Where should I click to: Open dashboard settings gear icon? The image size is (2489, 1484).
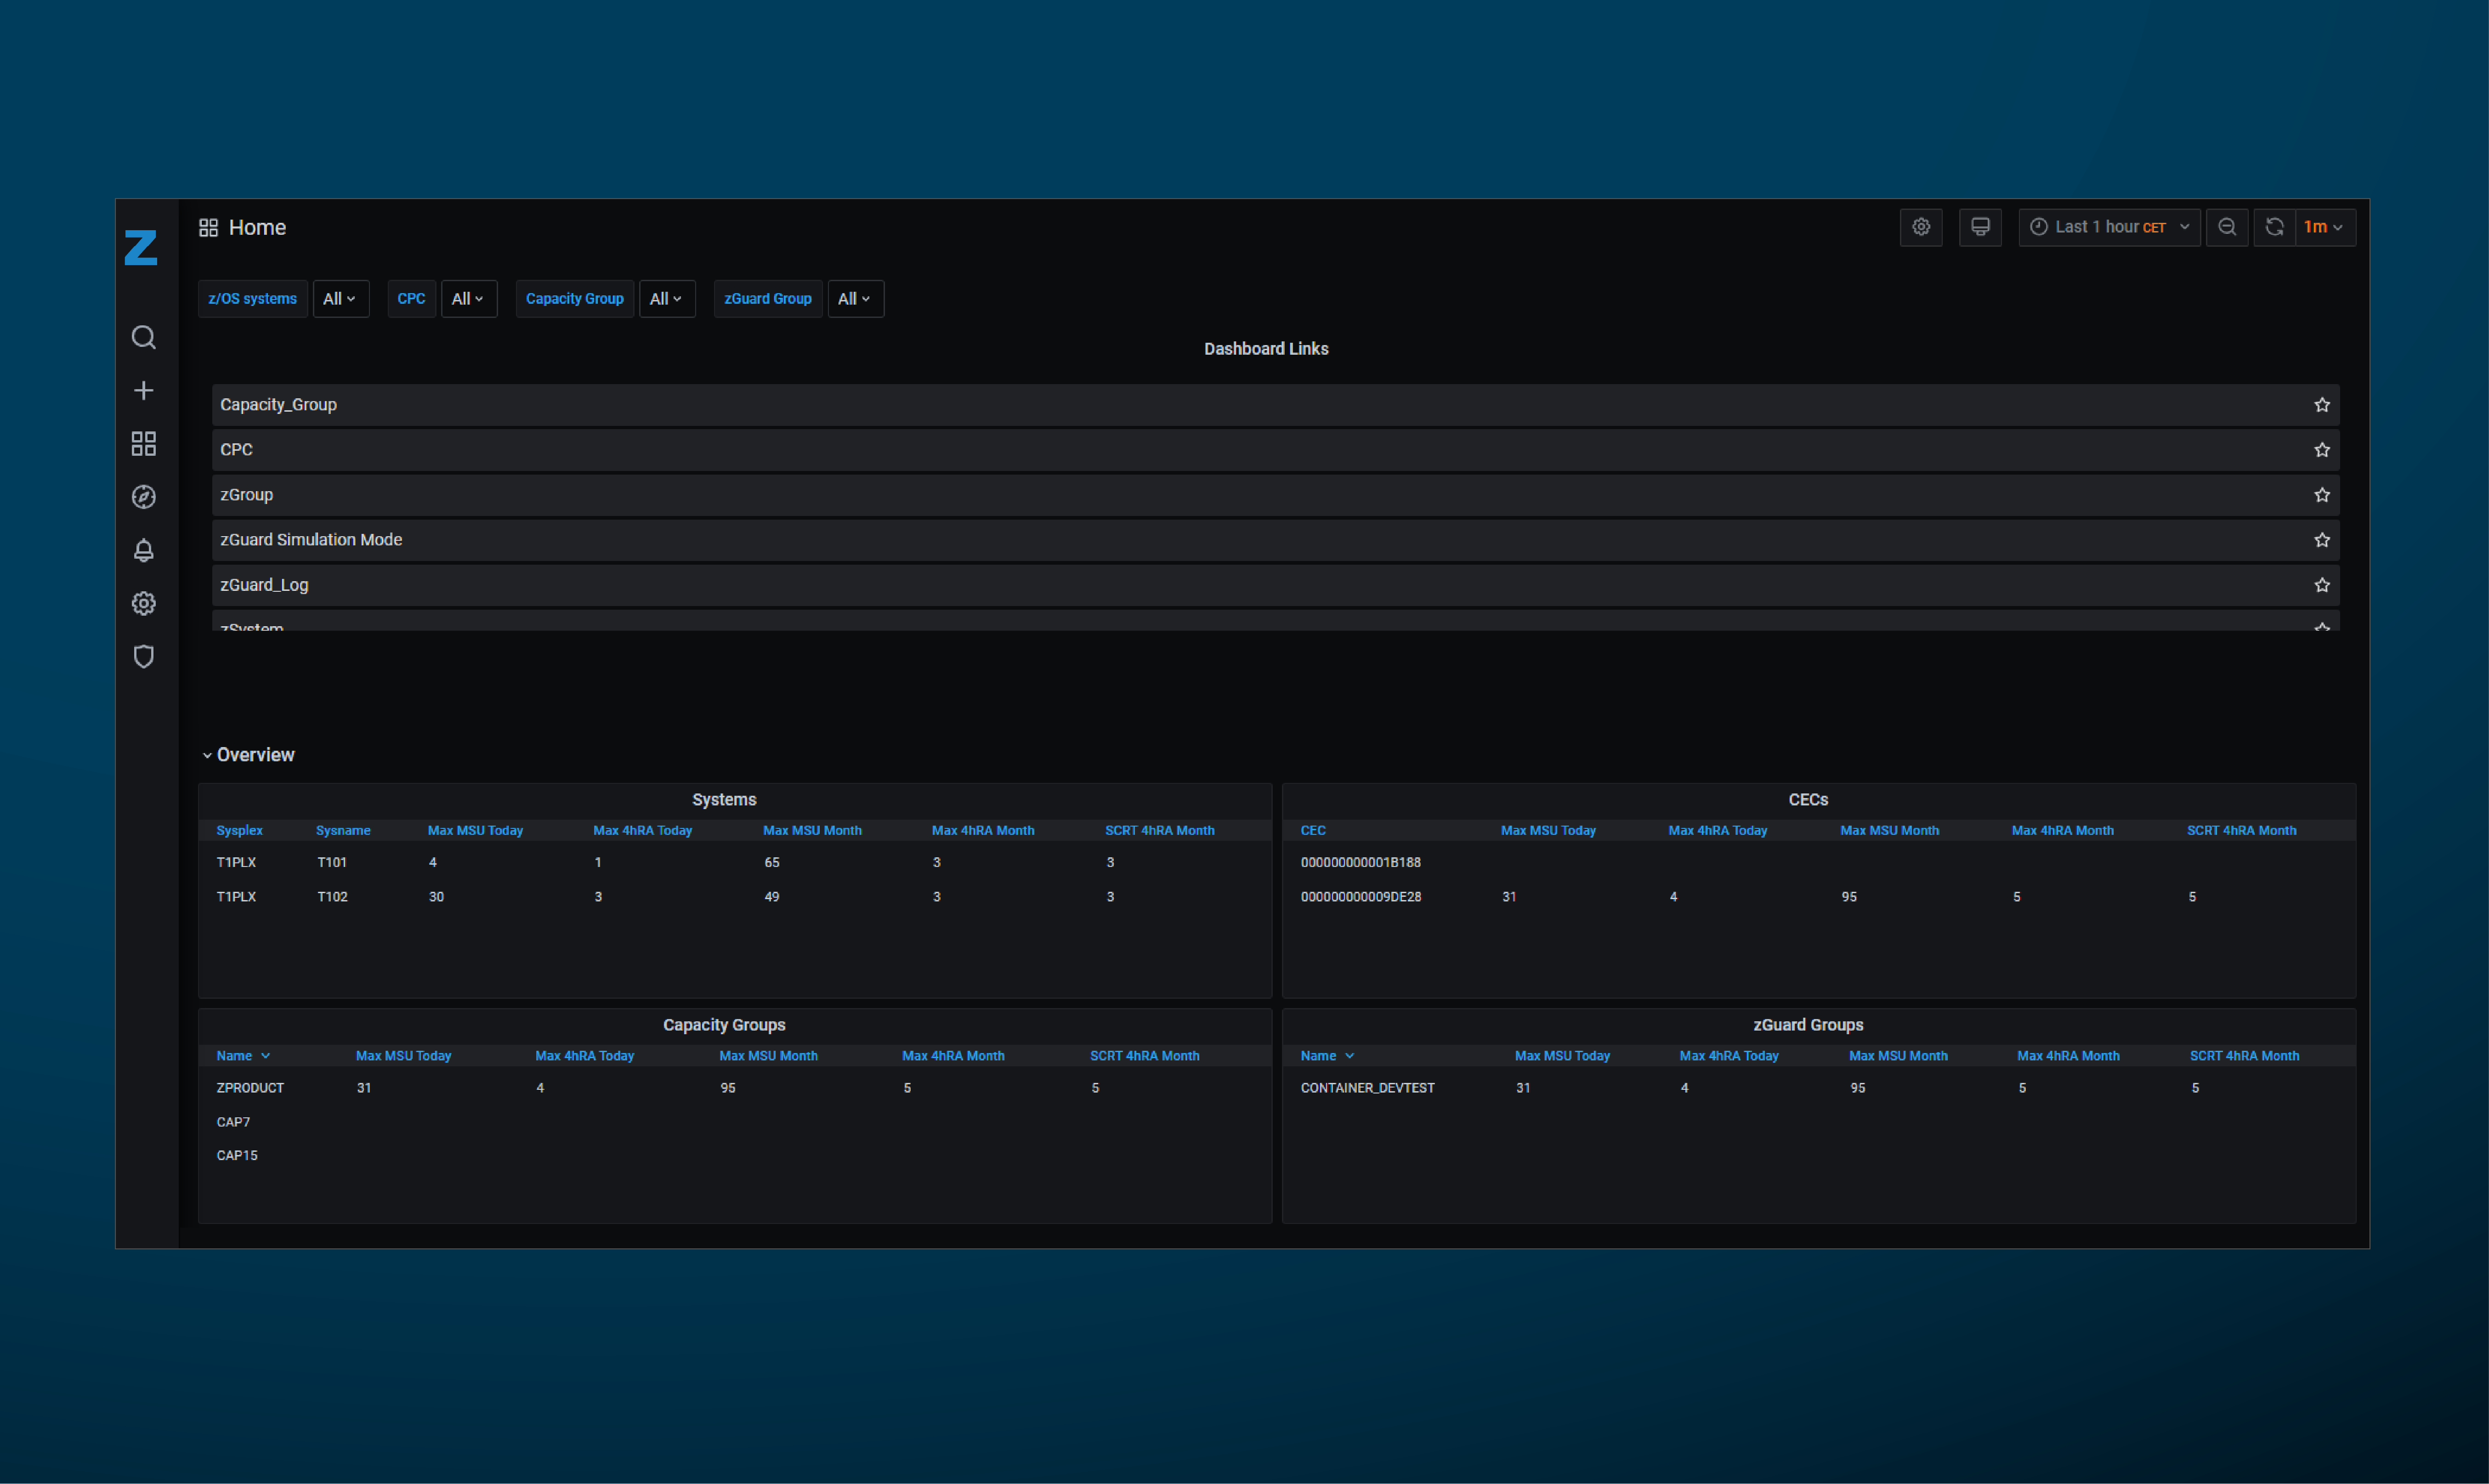(1920, 227)
